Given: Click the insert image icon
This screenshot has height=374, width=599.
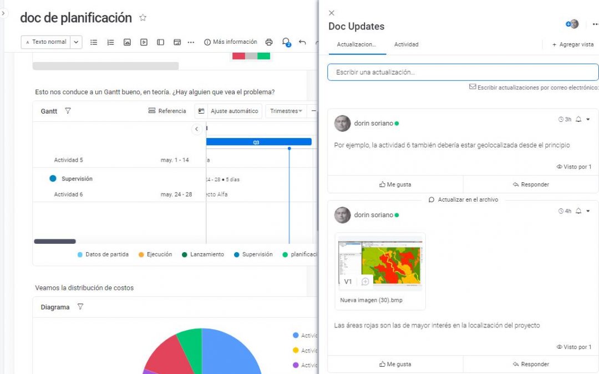Looking at the screenshot, I should [127, 42].
